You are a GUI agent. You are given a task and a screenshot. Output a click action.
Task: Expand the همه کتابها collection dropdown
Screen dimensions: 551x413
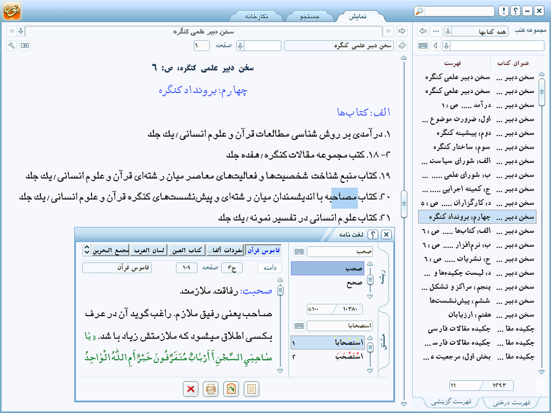pos(447,31)
